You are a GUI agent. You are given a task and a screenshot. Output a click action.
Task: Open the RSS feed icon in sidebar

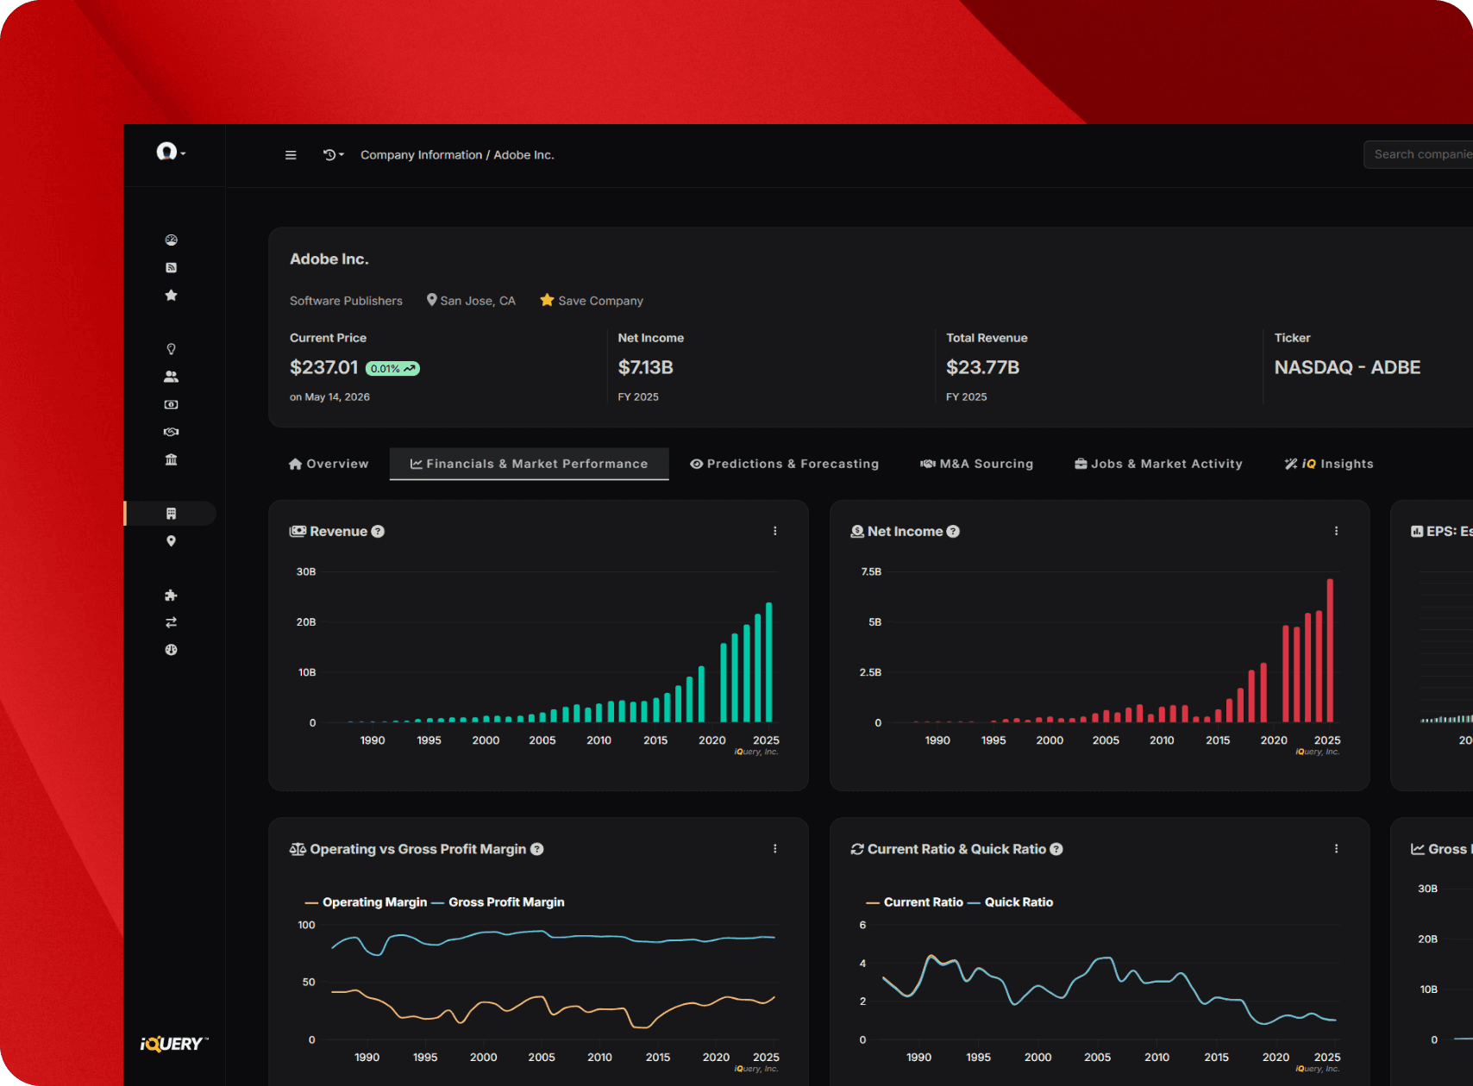171,268
